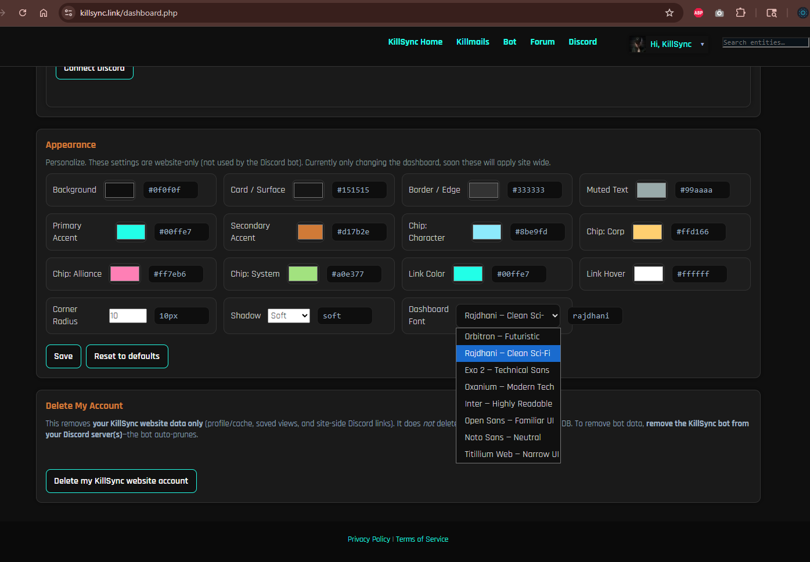810x562 pixels.
Task: Click the KillSync user avatar
Action: coord(638,44)
